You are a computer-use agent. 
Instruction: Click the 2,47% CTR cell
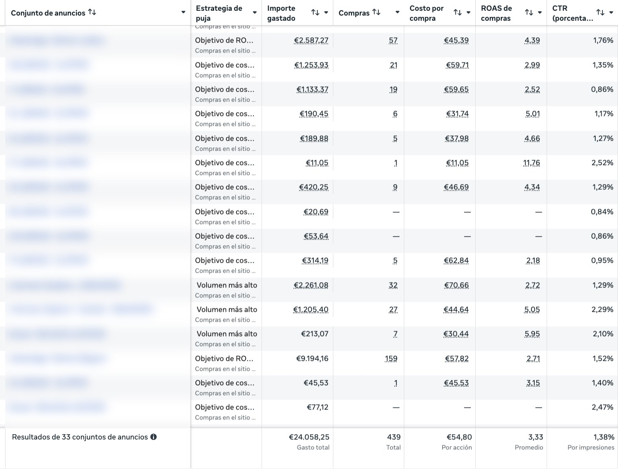tap(602, 407)
